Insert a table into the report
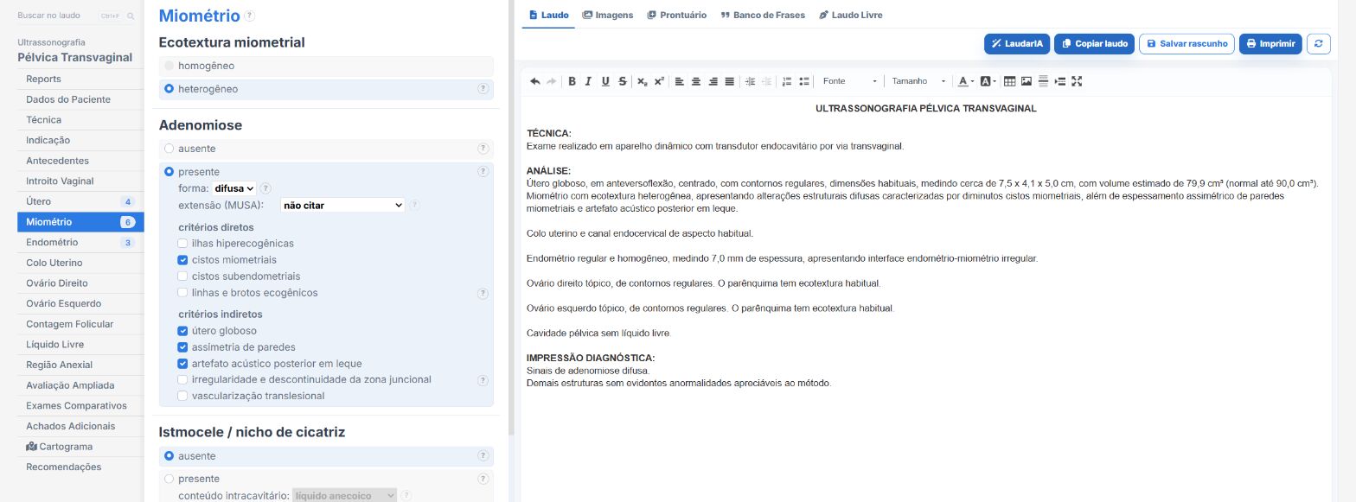Image resolution: width=1356 pixels, height=502 pixels. point(1009,81)
